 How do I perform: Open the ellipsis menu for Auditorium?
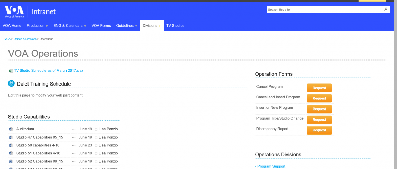coord(74,129)
